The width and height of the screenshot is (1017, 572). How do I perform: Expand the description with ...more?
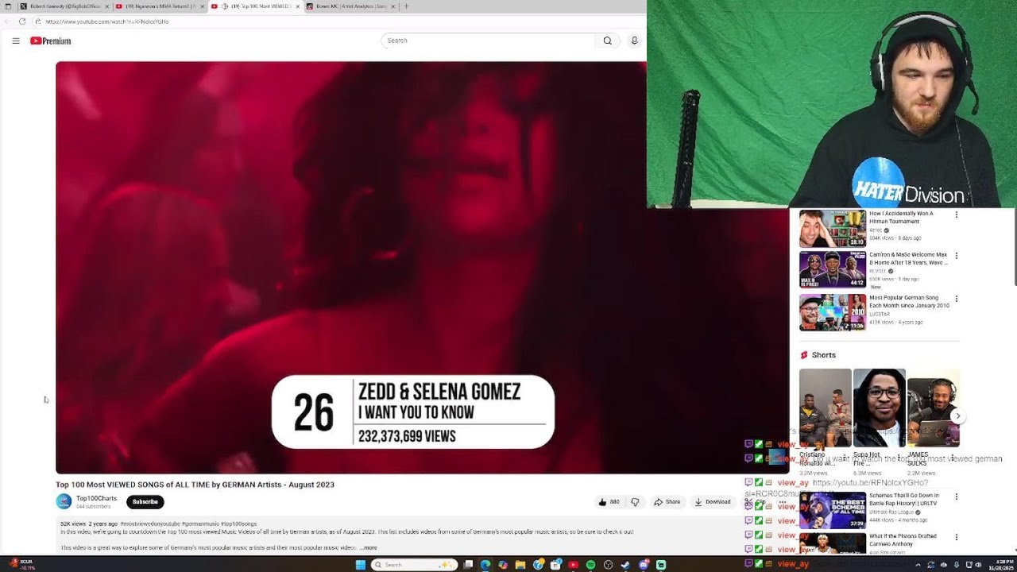tap(368, 548)
